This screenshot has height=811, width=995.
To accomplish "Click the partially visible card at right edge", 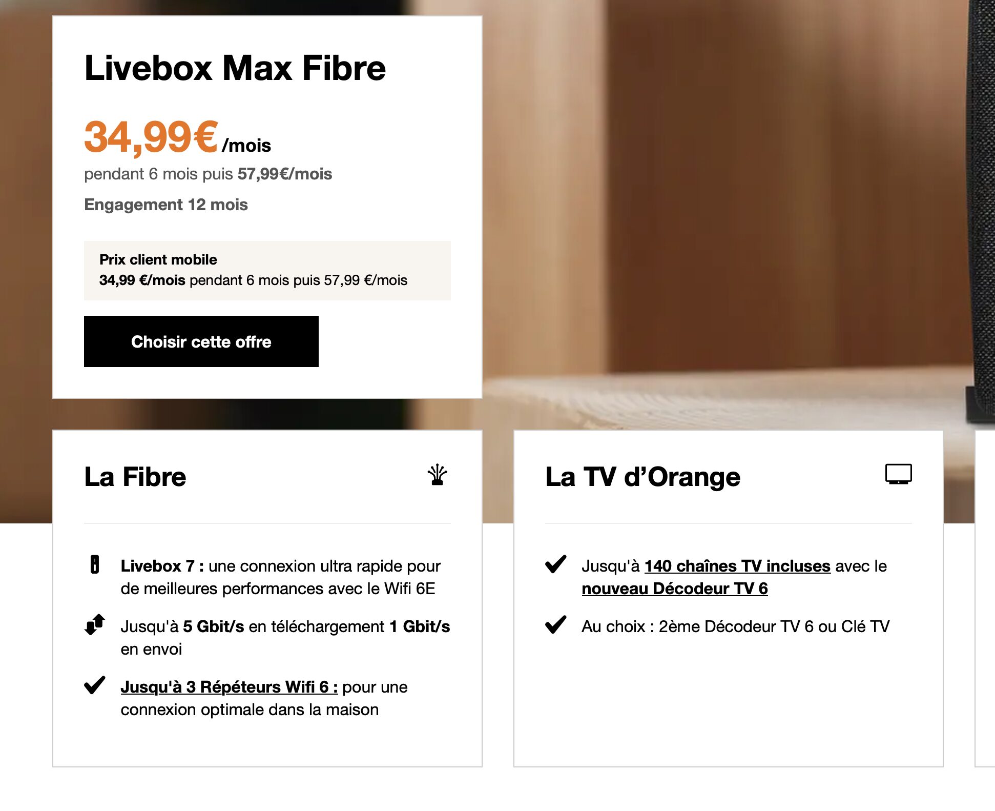I will pos(985,598).
